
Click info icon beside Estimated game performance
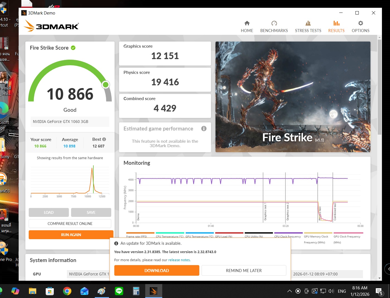pos(204,129)
